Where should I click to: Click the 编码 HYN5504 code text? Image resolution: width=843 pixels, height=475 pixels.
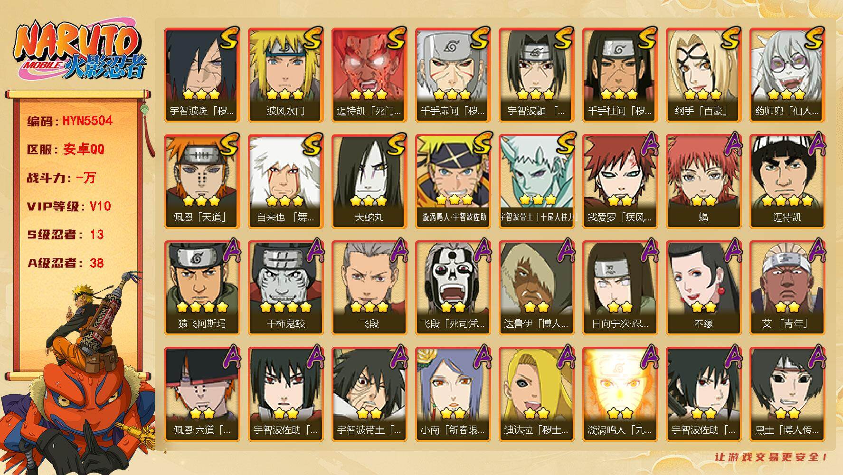tap(70, 121)
